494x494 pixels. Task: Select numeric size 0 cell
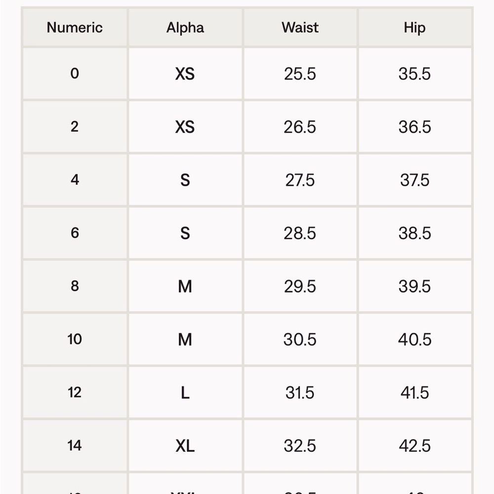(75, 74)
